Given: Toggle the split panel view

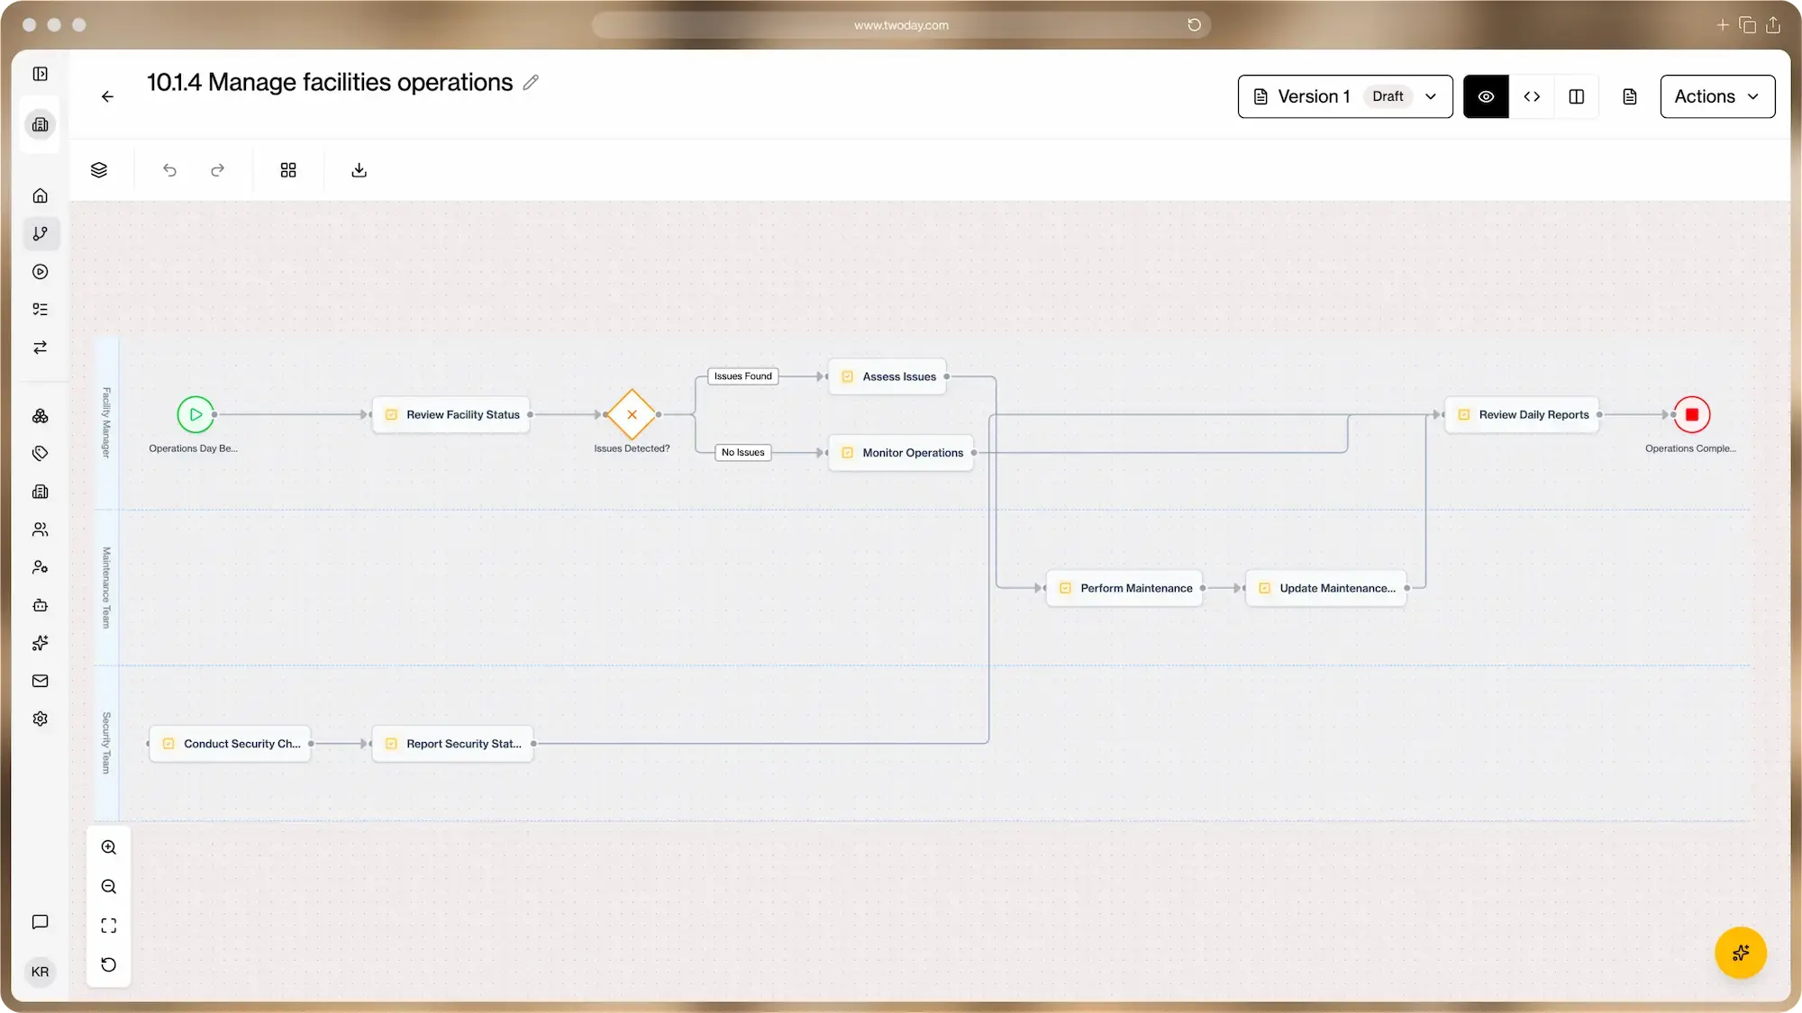Looking at the screenshot, I should [x=1577, y=96].
